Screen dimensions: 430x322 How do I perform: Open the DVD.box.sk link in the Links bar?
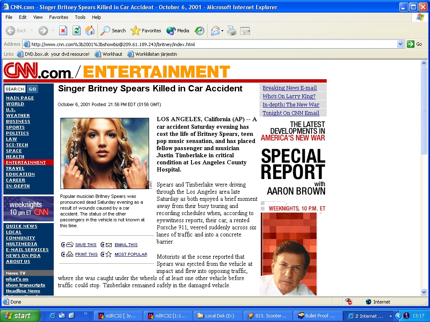(53, 54)
